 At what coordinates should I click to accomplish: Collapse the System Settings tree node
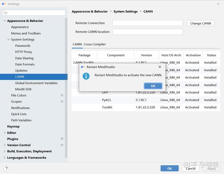[x=8, y=39]
